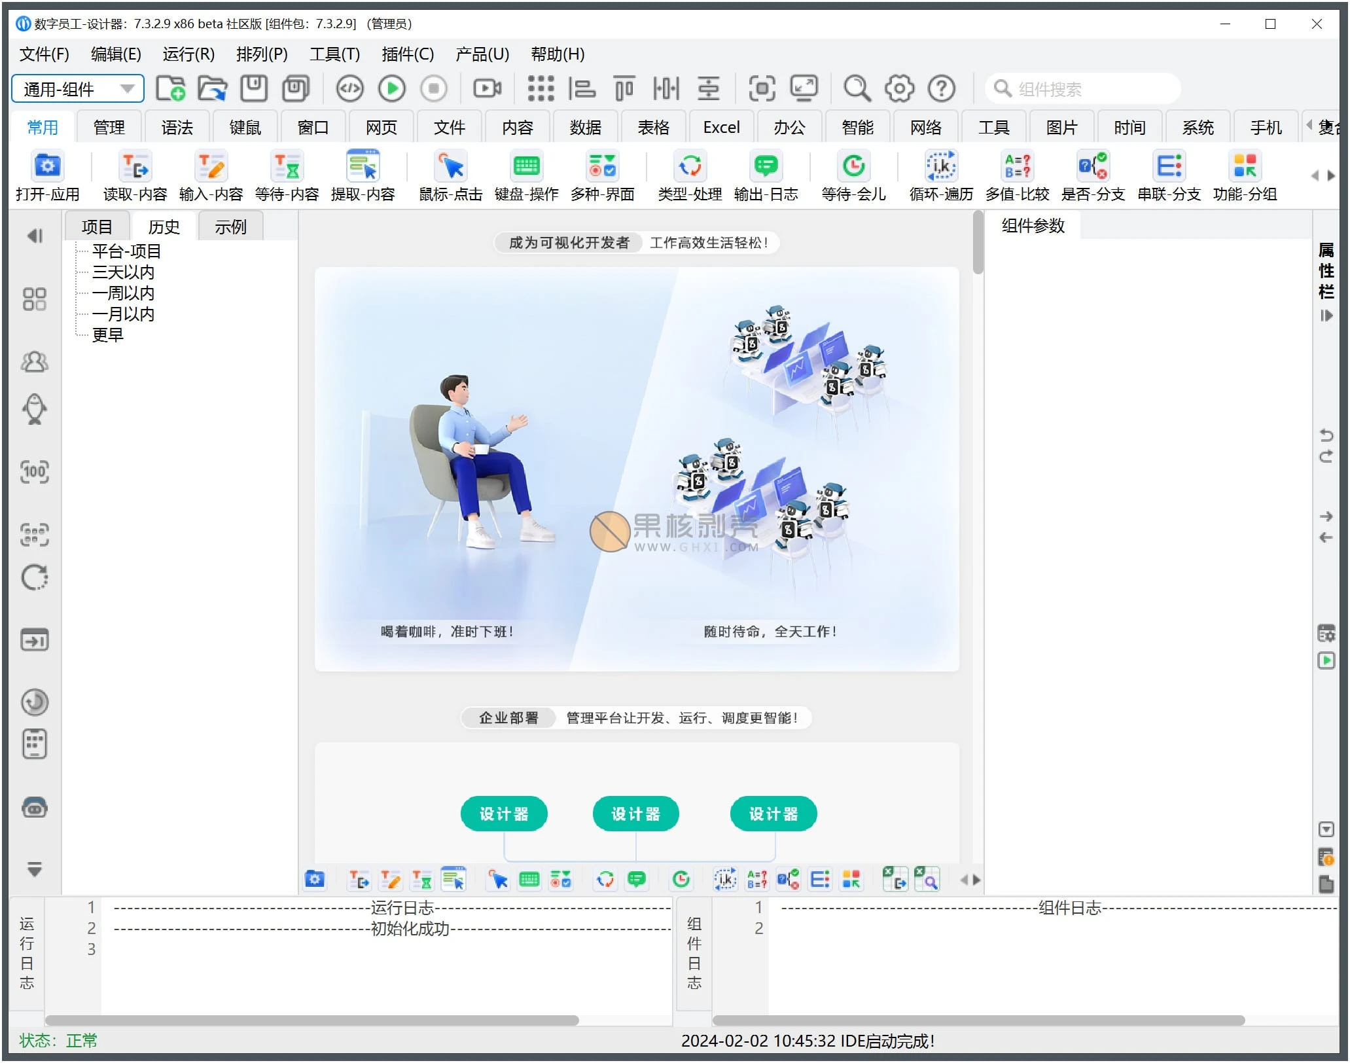This screenshot has width=1350, height=1063.
Task: Select 三天以内 in history tree
Action: pyautogui.click(x=123, y=272)
